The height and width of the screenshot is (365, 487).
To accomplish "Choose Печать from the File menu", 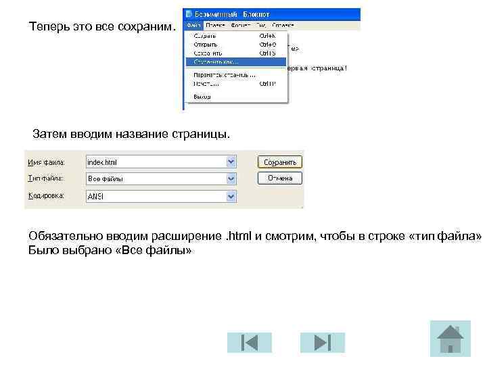I will tap(236, 84).
